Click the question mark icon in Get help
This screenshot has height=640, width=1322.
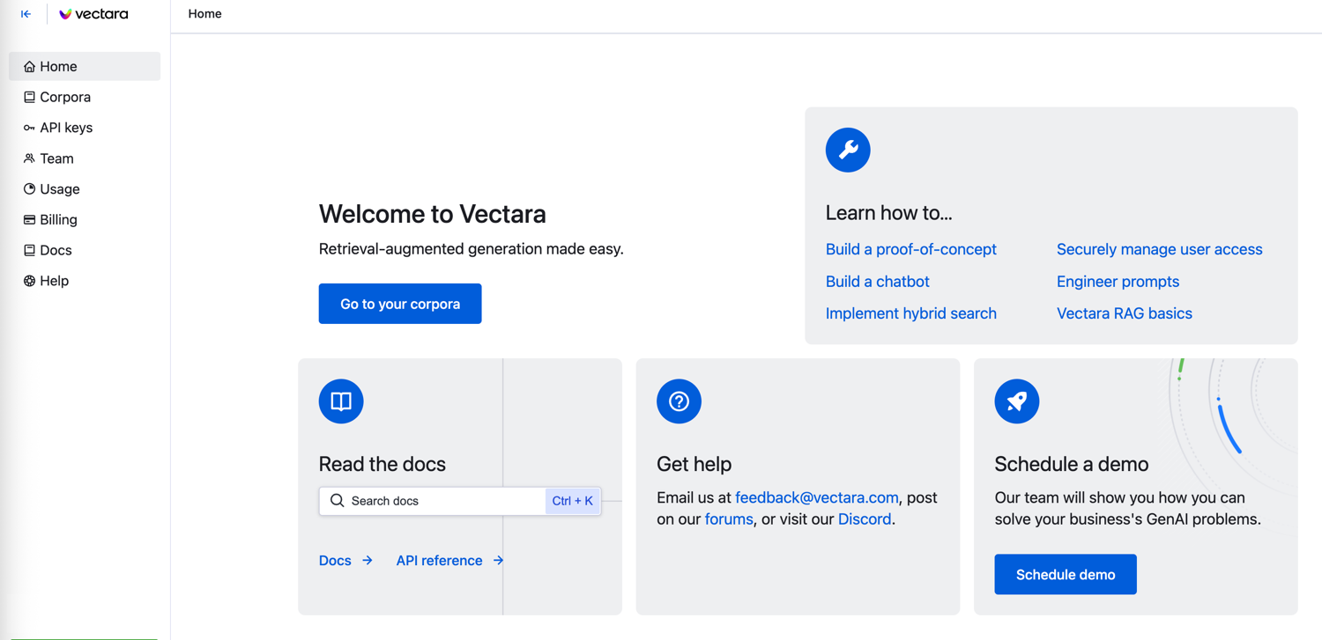coord(679,401)
